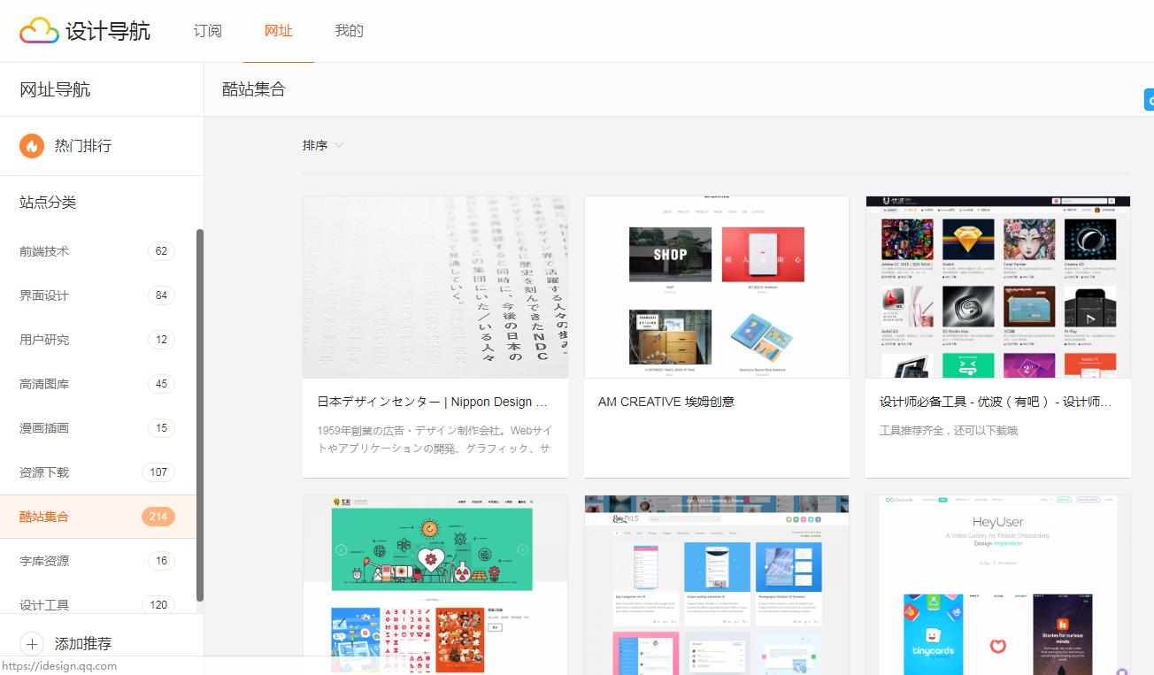The height and width of the screenshot is (675, 1154).
Task: Click the plus icon next to 添加推荐
Action: [x=32, y=645]
